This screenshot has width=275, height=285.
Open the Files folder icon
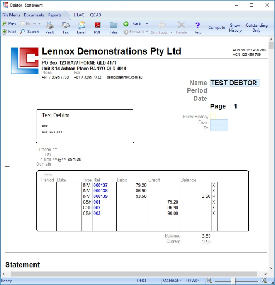point(113,25)
